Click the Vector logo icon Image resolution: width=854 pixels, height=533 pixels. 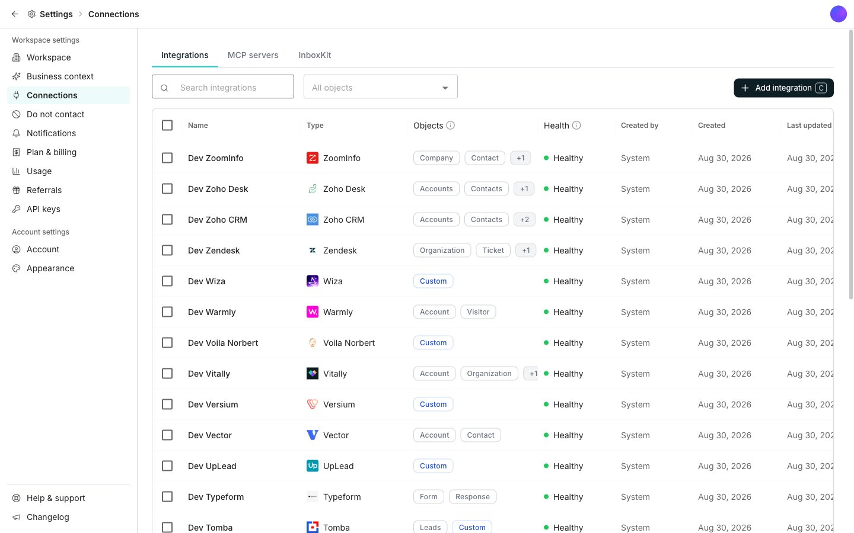[x=313, y=435]
